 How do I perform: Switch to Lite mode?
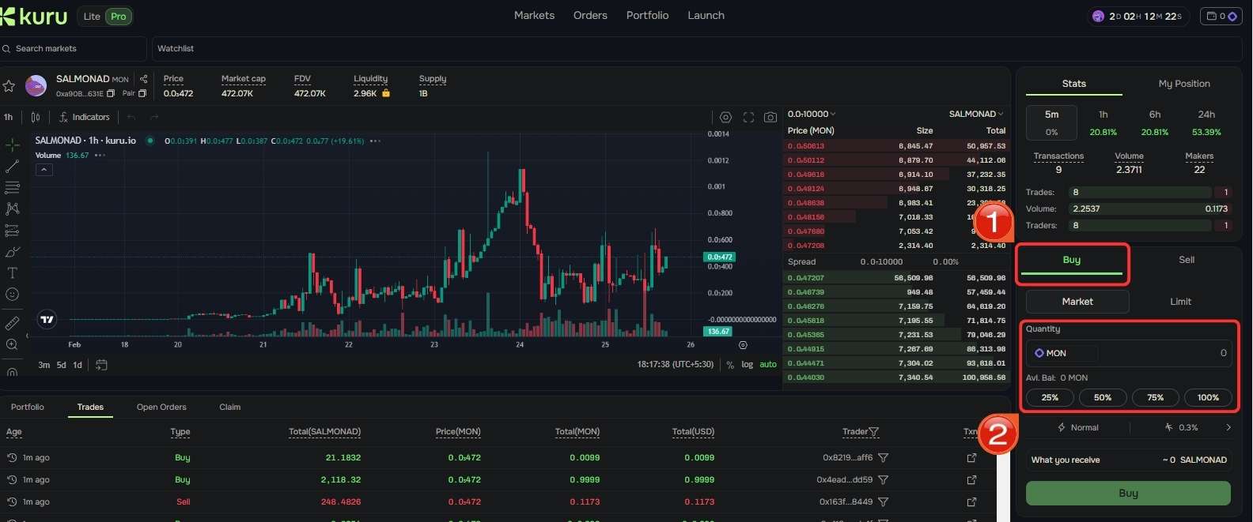tap(92, 16)
